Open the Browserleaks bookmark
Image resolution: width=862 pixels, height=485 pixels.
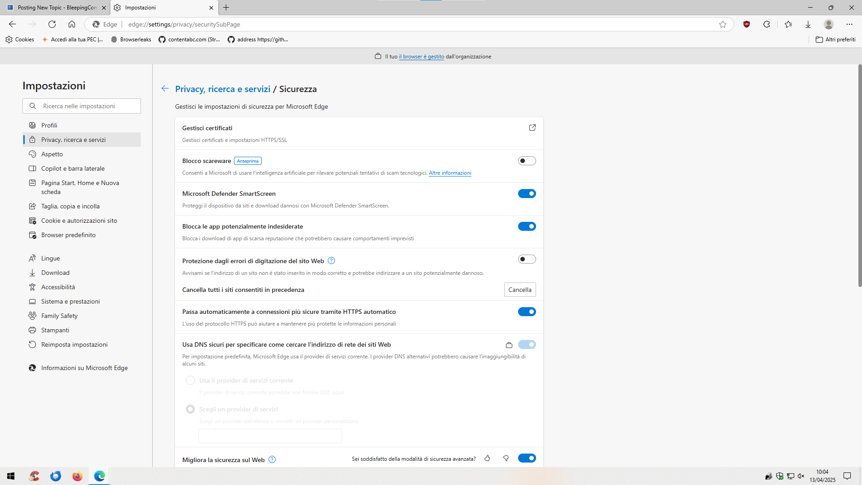pos(131,40)
